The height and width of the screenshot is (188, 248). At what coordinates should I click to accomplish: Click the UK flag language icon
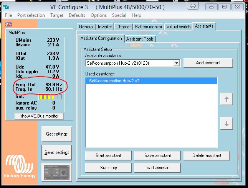tap(8, 24)
